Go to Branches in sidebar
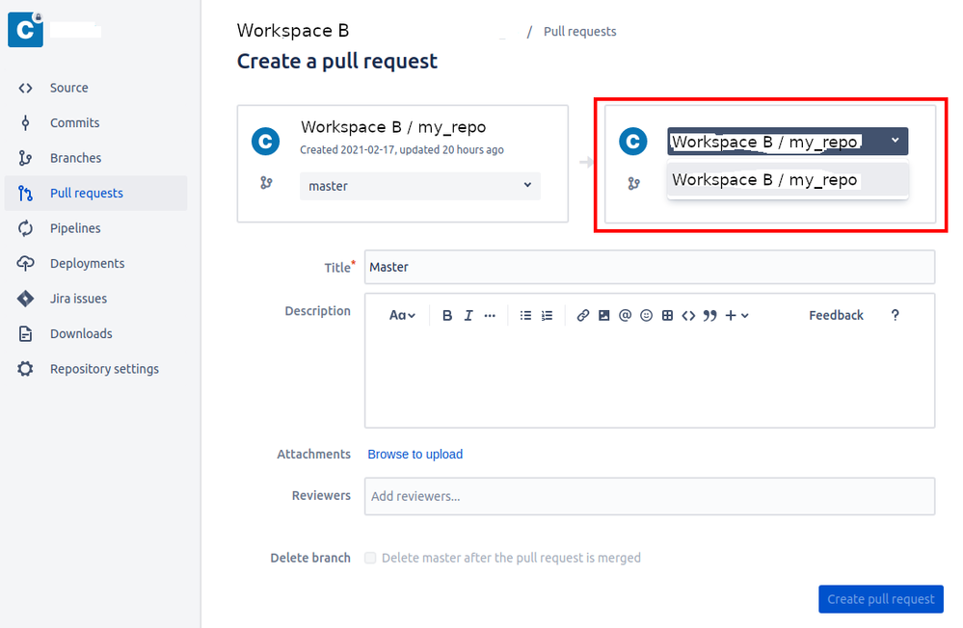 pos(75,158)
